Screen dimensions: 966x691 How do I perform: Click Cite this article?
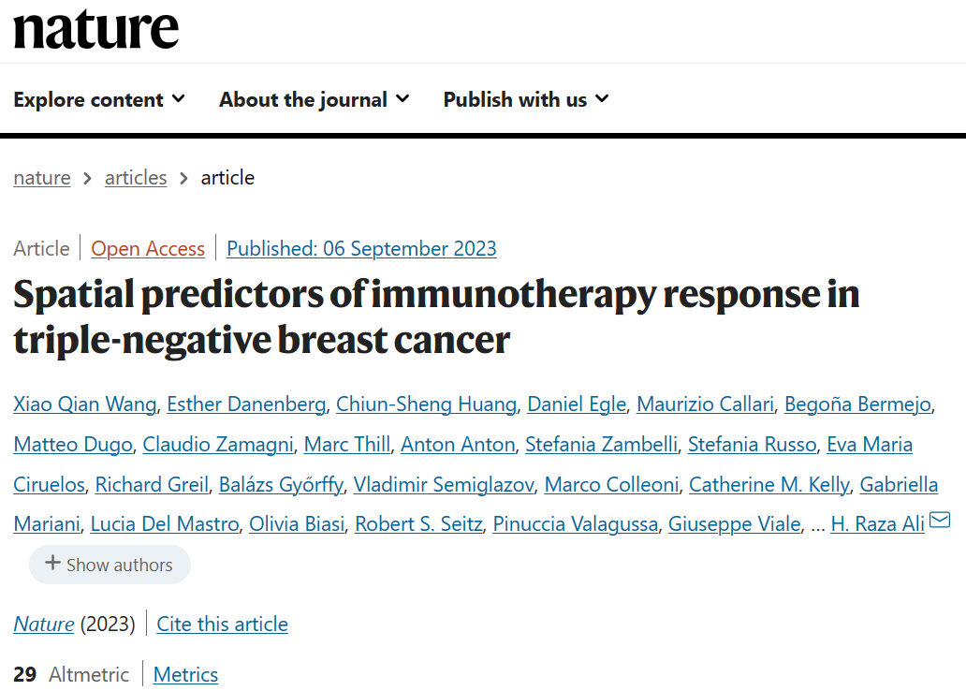click(x=222, y=625)
